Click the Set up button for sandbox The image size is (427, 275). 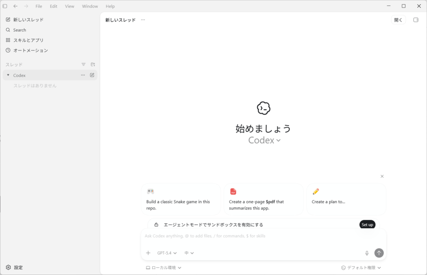pyautogui.click(x=367, y=225)
